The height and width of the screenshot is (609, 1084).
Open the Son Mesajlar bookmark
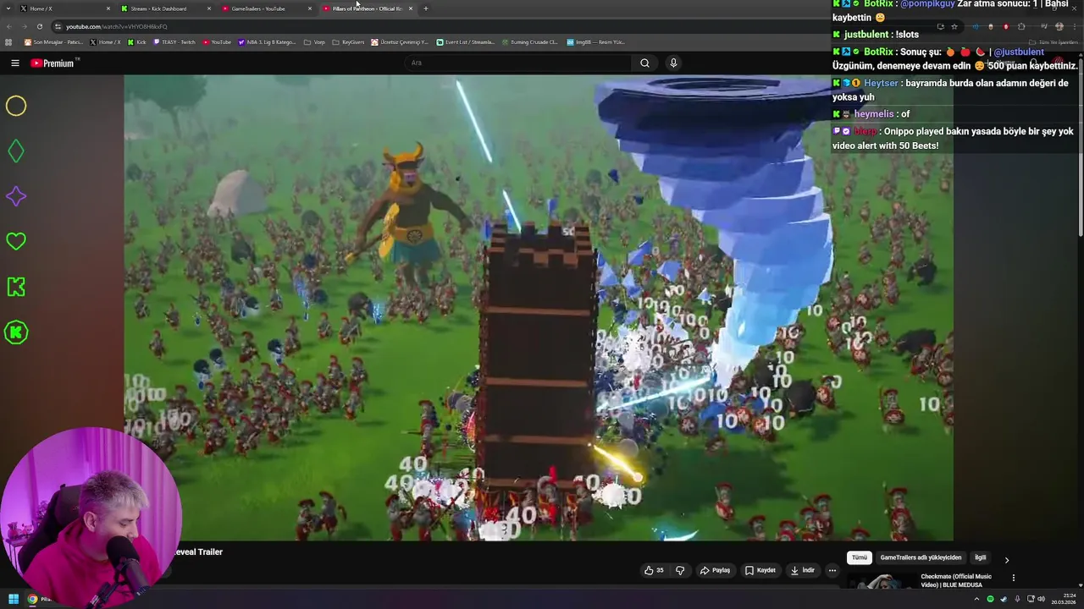click(53, 41)
